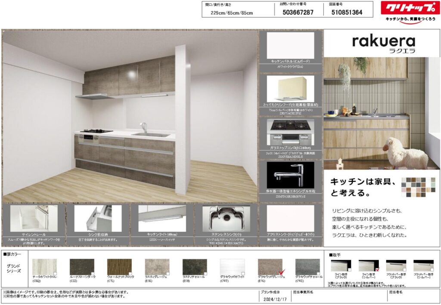Choose the Lunar Stone Dark (CZZ) swatch
Screen dimensions: 441x305
[x=82, y=267]
